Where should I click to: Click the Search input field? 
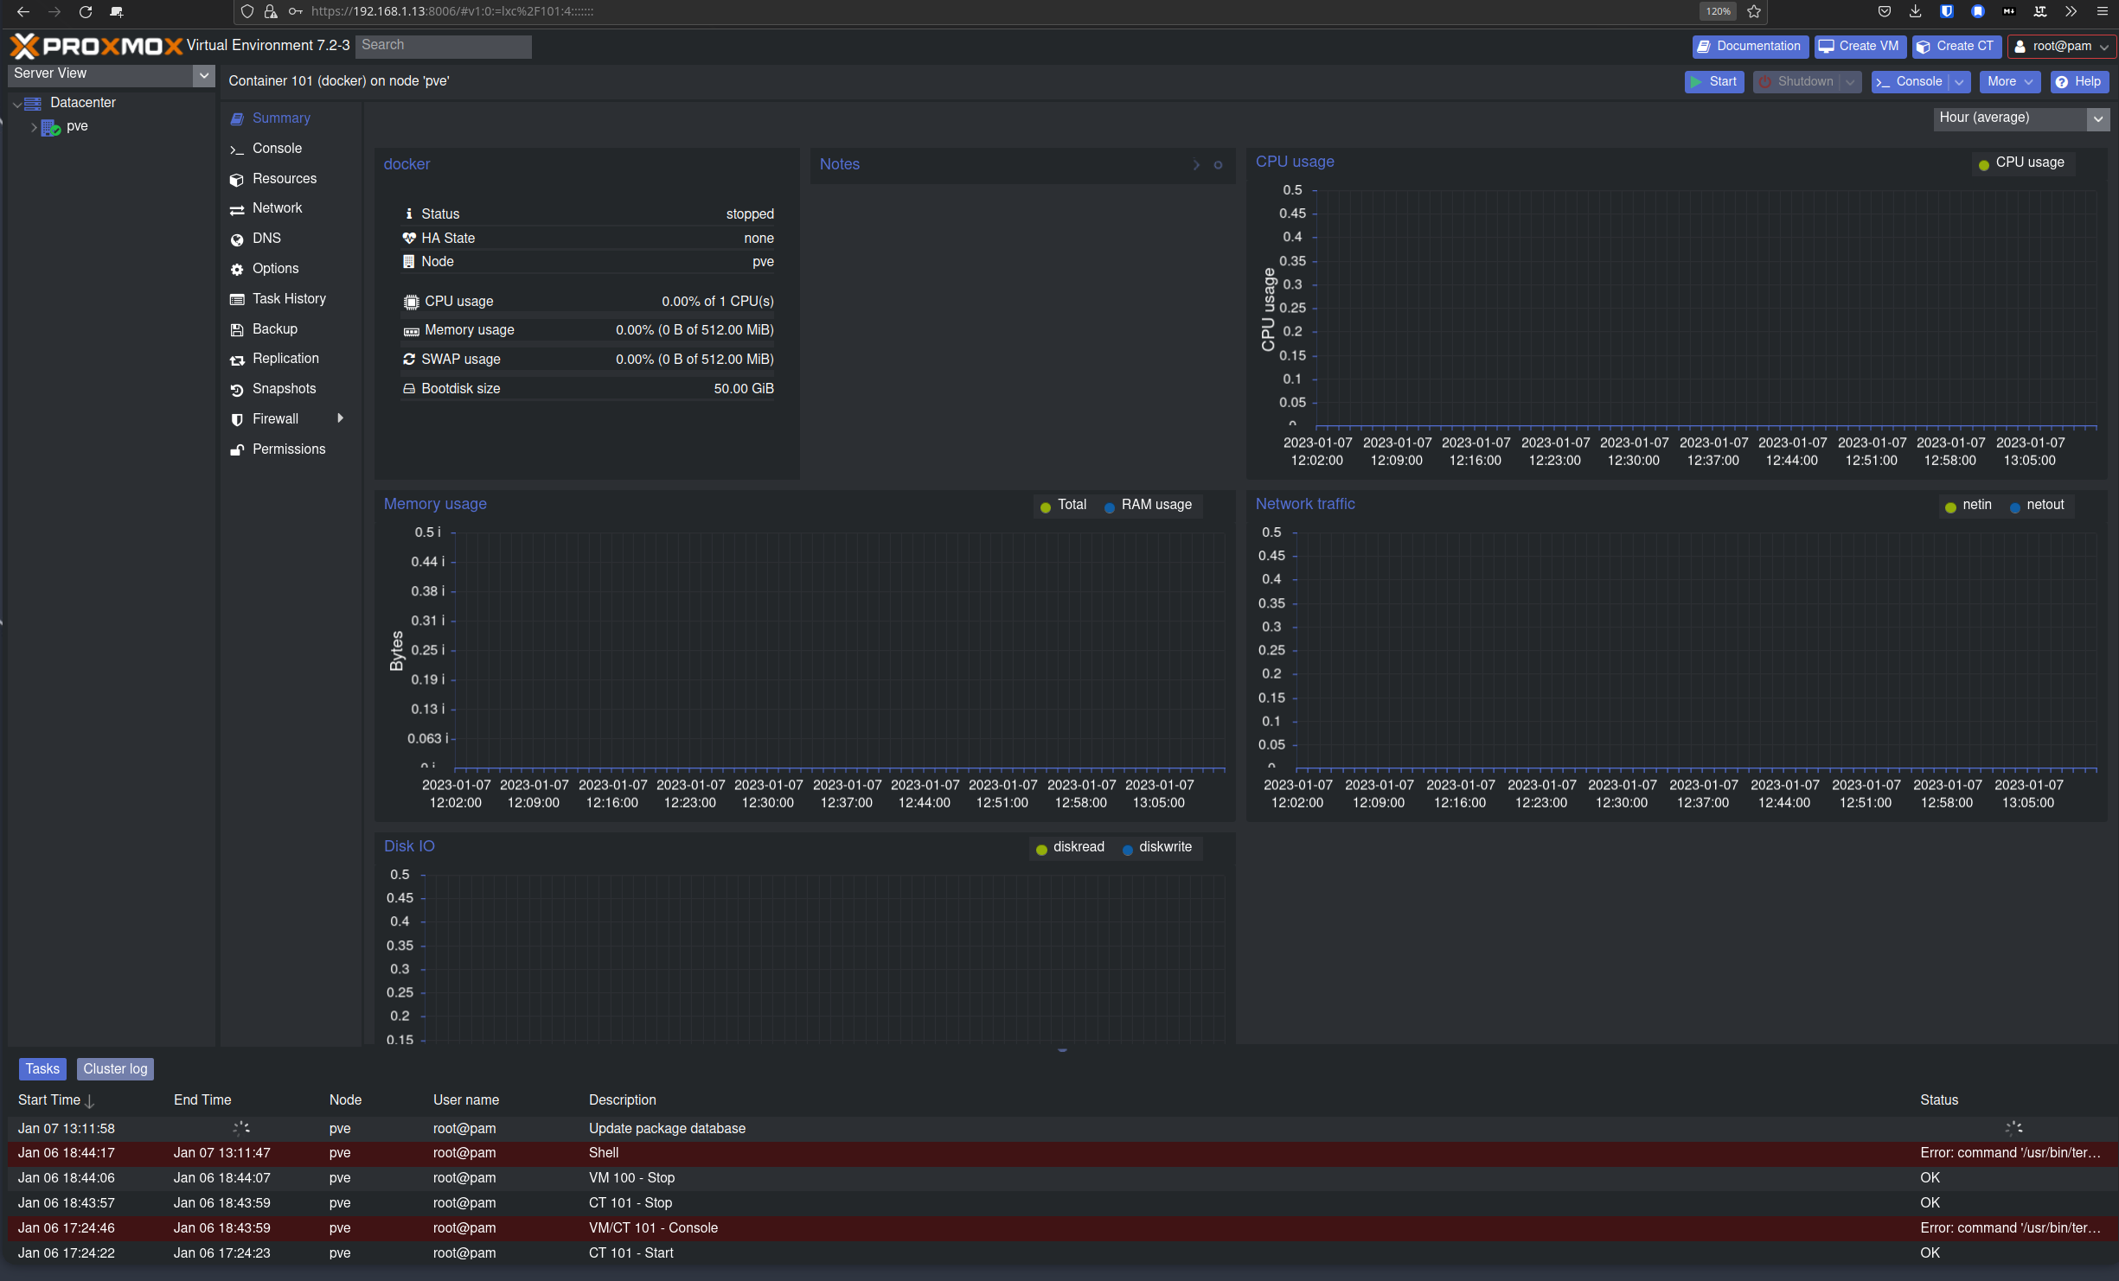point(443,46)
